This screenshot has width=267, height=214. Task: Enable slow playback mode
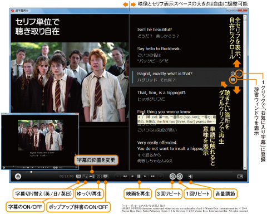click(98, 176)
